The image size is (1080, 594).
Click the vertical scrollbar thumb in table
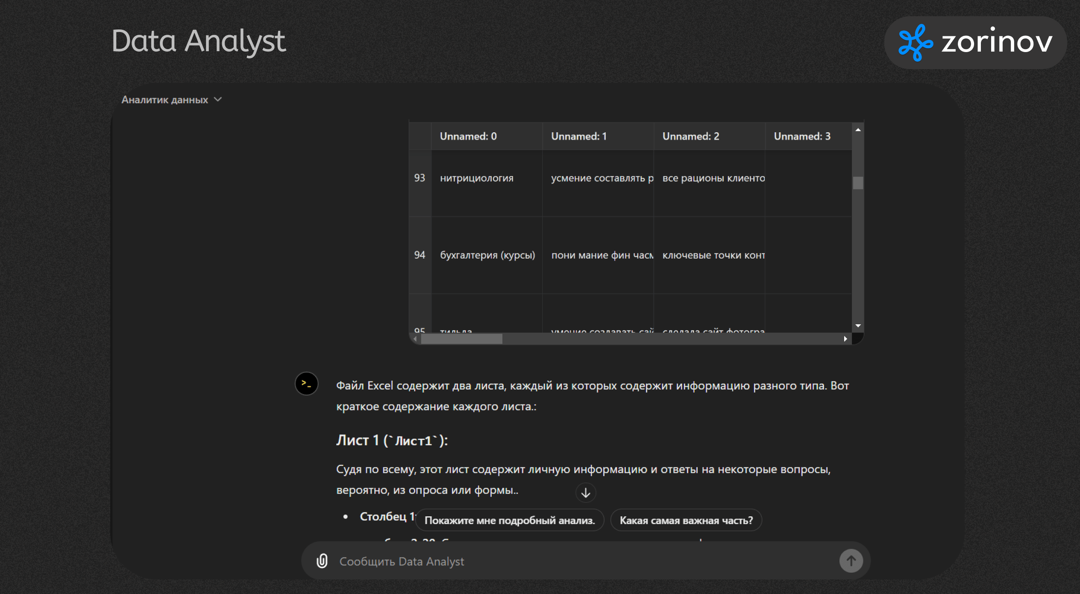pyautogui.click(x=858, y=183)
